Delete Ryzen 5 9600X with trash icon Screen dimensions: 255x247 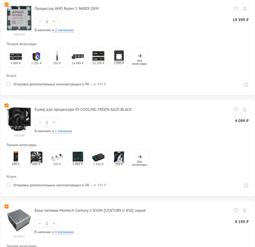[x=245, y=9]
